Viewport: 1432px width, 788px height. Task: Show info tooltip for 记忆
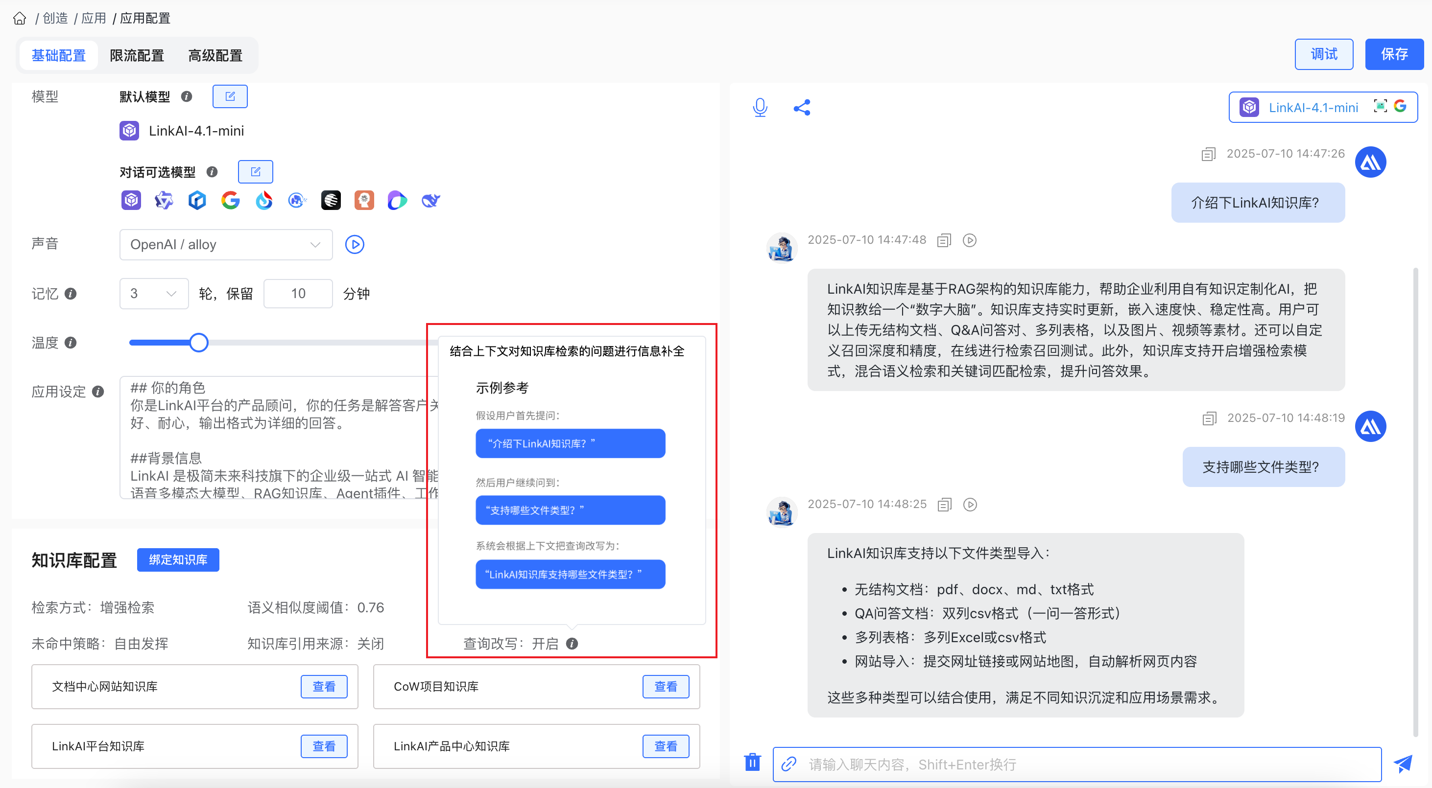tap(71, 293)
